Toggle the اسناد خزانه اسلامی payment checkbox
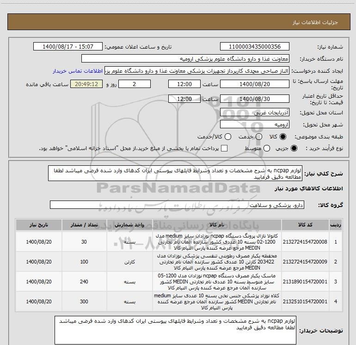 (x=225, y=149)
